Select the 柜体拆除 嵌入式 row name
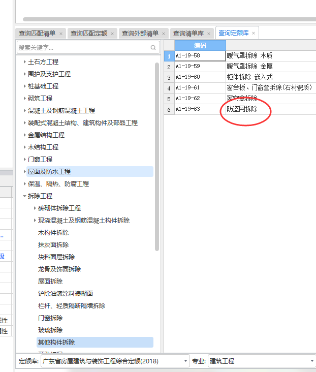Viewport: 316px width, 372px height. tap(249, 77)
